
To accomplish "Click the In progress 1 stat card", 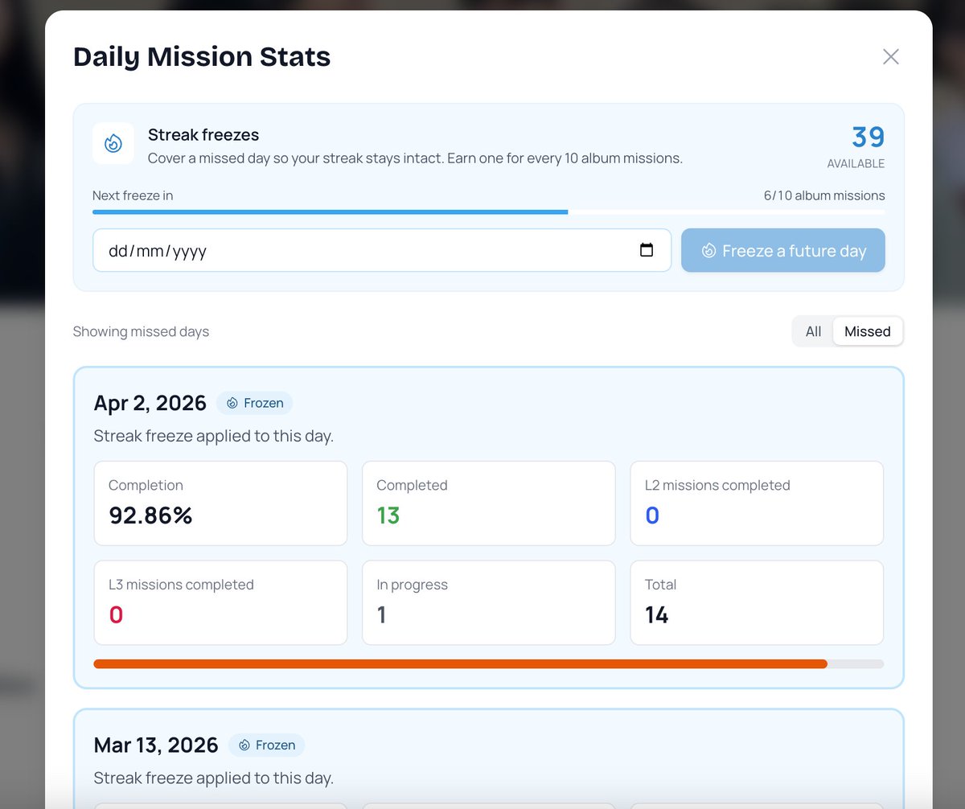I will [x=489, y=603].
